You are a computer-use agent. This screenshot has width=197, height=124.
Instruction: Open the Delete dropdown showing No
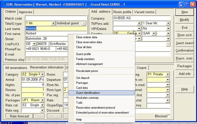pyautogui.click(x=168, y=28)
